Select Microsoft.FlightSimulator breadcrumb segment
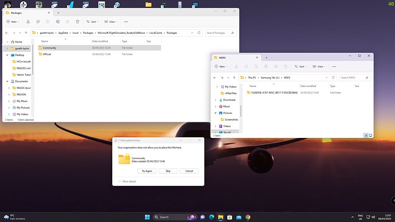Screen dimensions: 395x222 tap(121, 33)
